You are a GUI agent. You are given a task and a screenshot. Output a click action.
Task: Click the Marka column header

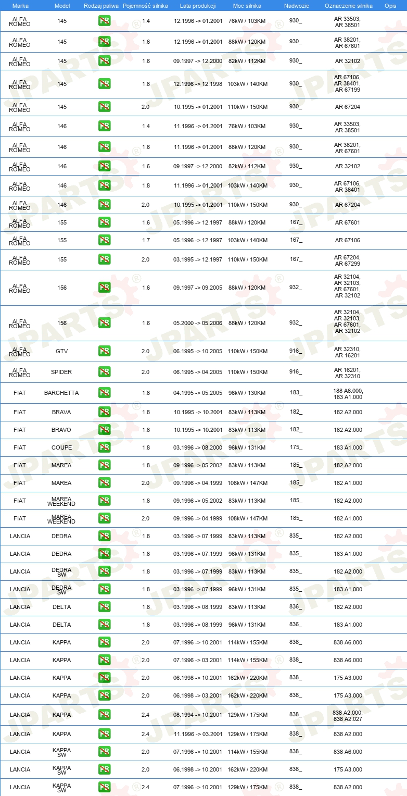click(x=20, y=6)
